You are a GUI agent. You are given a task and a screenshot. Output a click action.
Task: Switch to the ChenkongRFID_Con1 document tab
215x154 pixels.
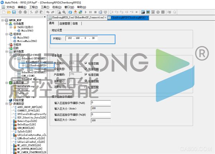78,18
